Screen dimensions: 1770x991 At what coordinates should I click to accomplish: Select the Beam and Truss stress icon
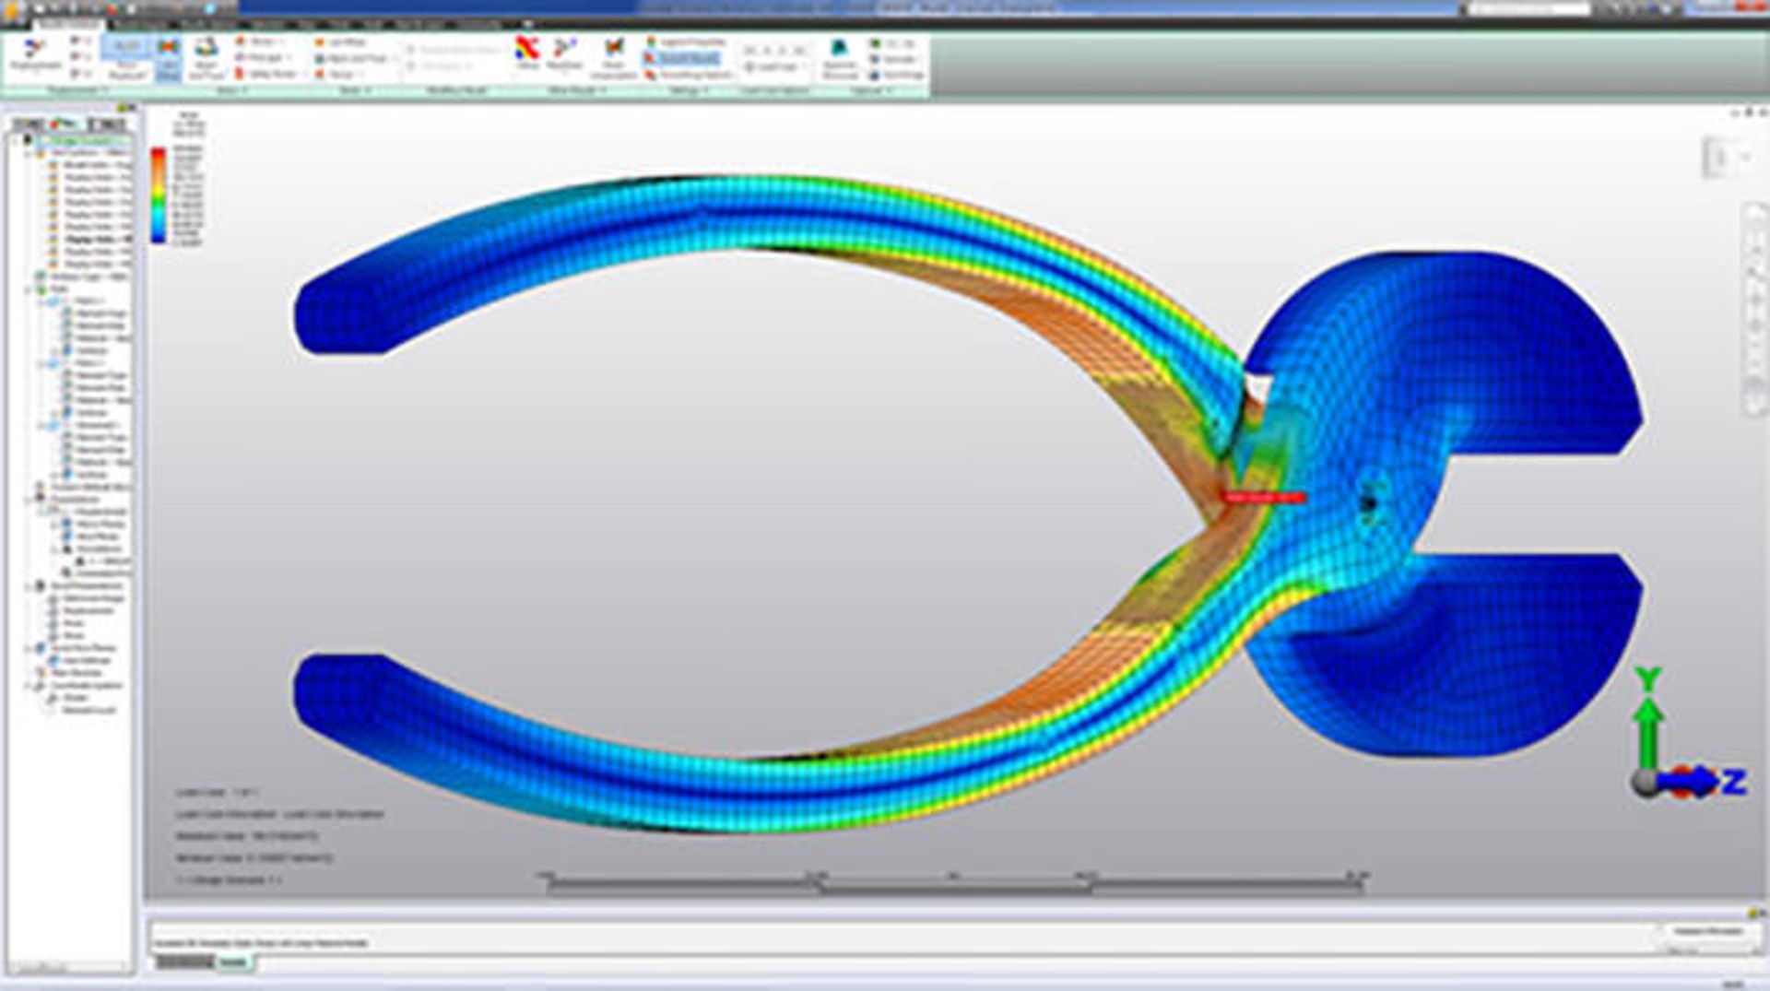pyautogui.click(x=205, y=57)
